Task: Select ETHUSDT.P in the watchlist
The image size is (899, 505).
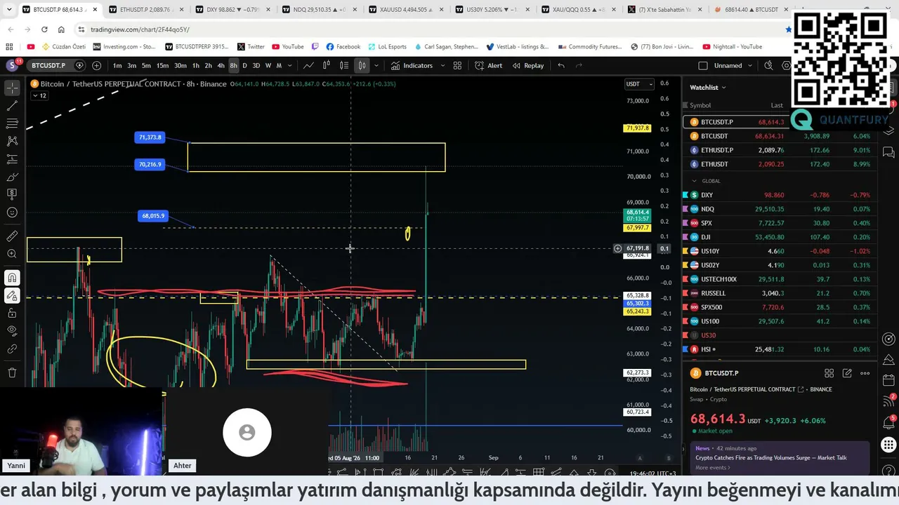Action: click(780, 150)
